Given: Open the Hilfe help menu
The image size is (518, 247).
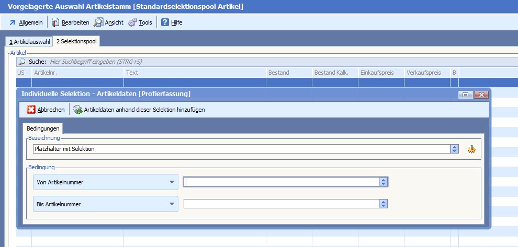Looking at the screenshot, I should [172, 22].
